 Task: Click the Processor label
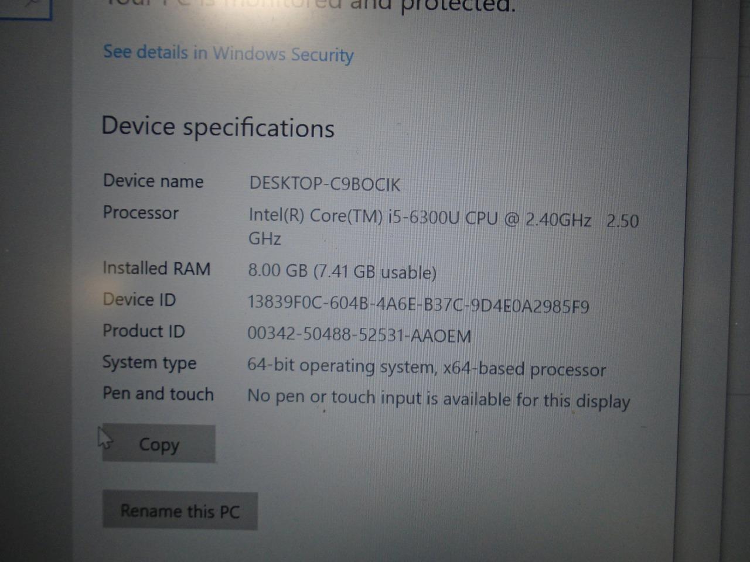coord(141,213)
